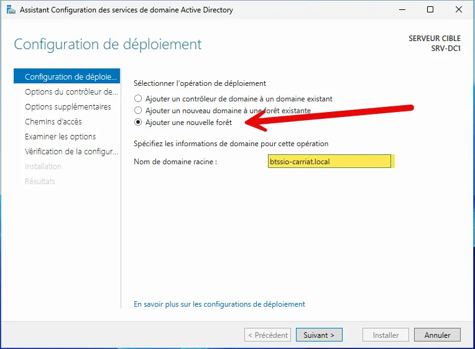Click the 'Résultats' step in the sidebar
The height and width of the screenshot is (349, 475).
point(40,182)
